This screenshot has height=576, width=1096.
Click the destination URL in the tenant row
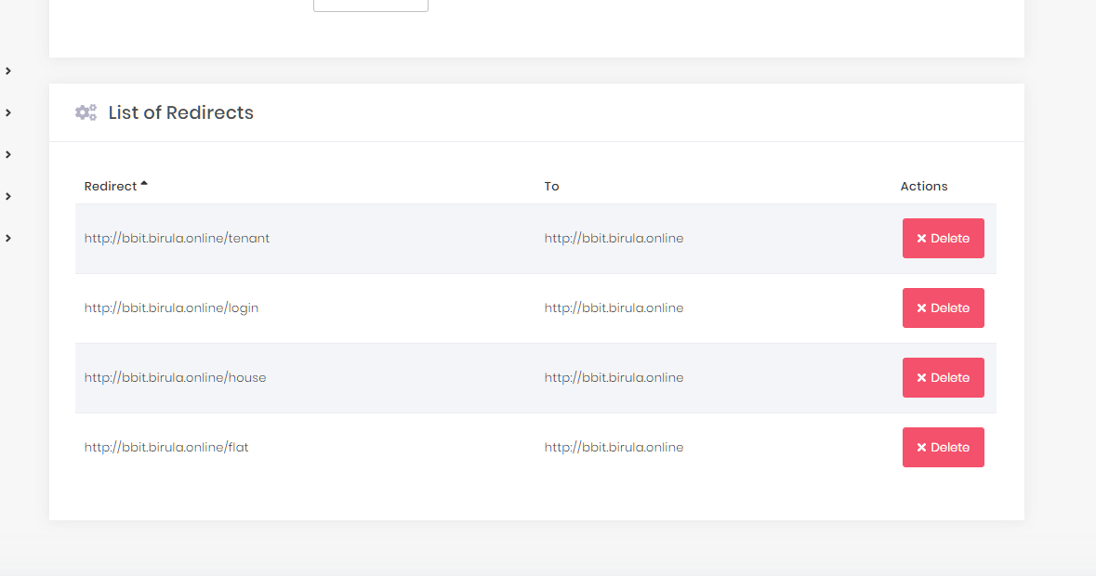coord(614,238)
